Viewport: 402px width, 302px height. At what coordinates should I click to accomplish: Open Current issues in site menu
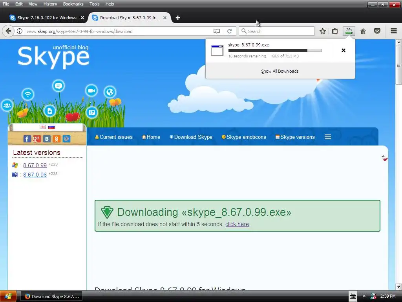point(113,137)
